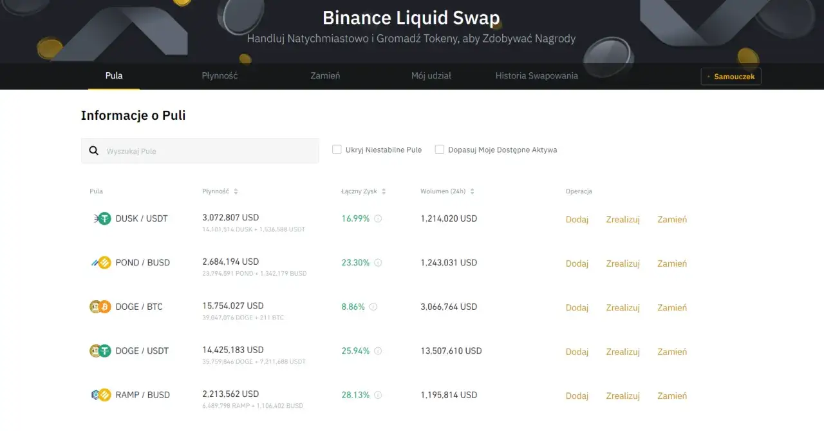Click Dodaj for the DOGE/BTC pool
Screen dimensions: 824x431
[x=577, y=307]
